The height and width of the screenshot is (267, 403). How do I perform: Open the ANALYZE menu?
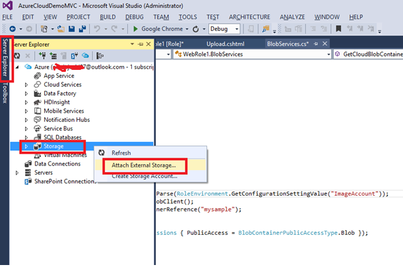point(292,17)
